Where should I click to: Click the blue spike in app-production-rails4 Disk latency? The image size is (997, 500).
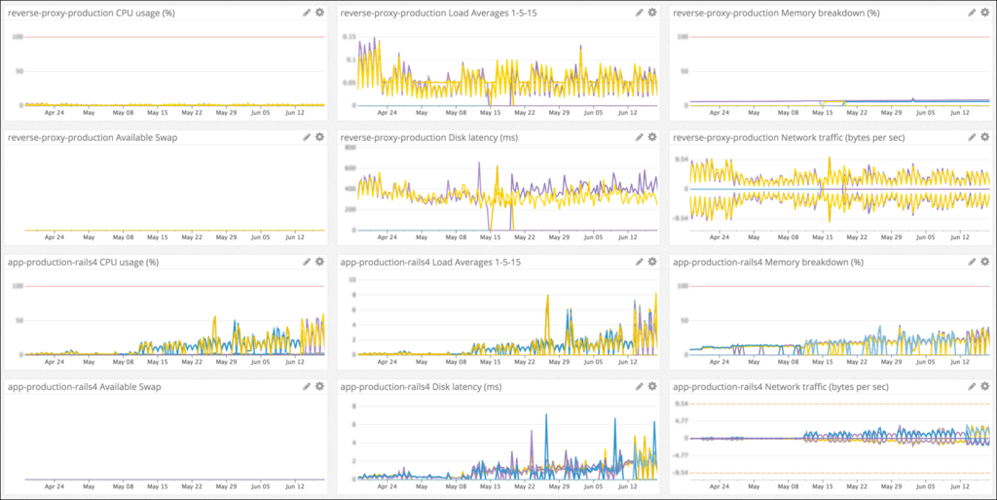pos(546,416)
